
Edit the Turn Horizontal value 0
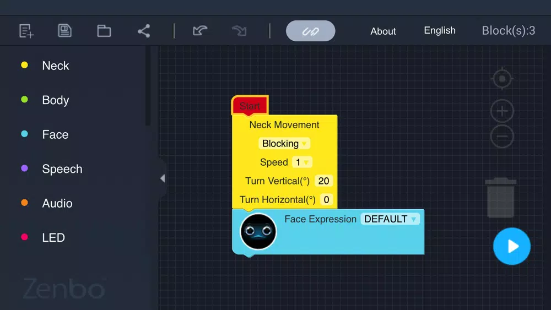326,200
